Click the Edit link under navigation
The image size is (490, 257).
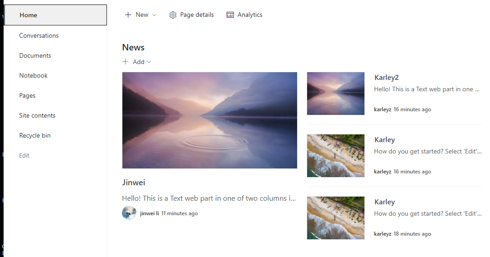click(24, 155)
